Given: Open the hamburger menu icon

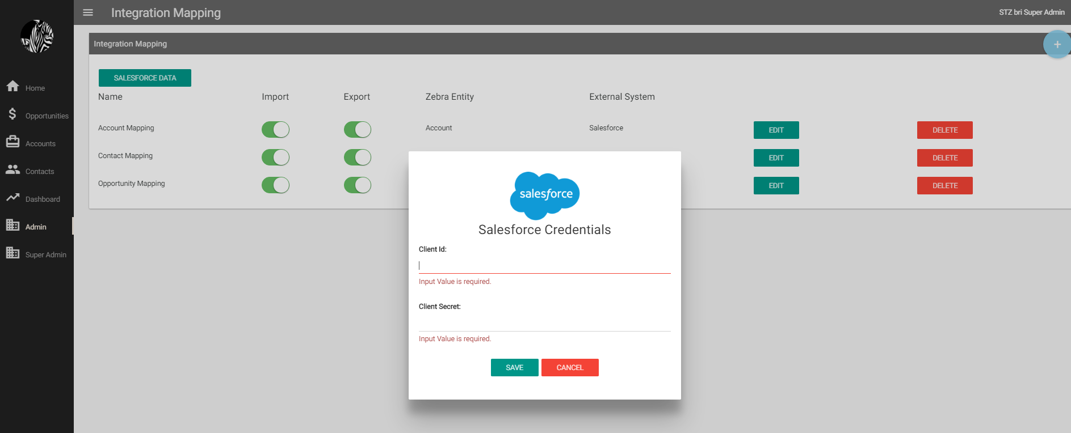Looking at the screenshot, I should click(88, 12).
